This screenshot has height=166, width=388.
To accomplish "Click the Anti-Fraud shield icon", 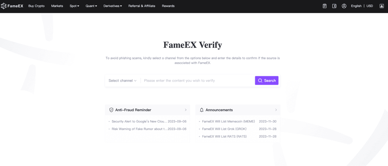I will click(111, 110).
